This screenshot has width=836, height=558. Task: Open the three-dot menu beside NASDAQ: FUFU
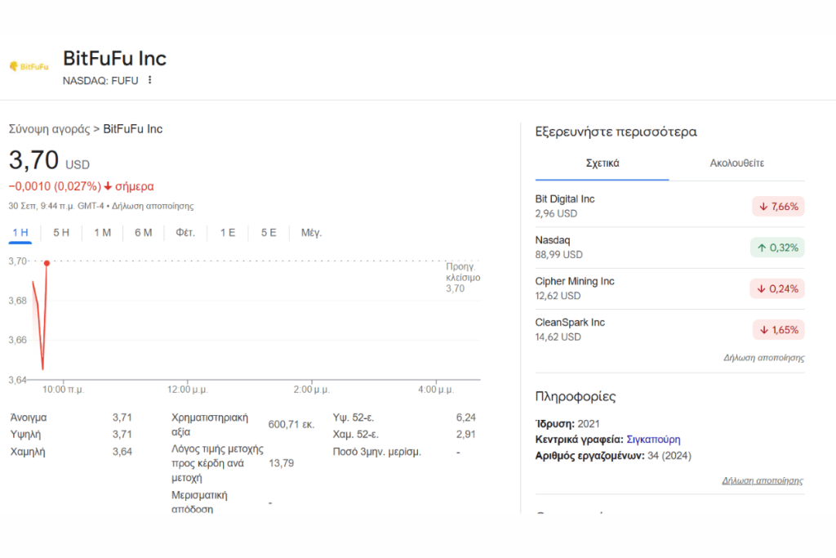click(150, 80)
